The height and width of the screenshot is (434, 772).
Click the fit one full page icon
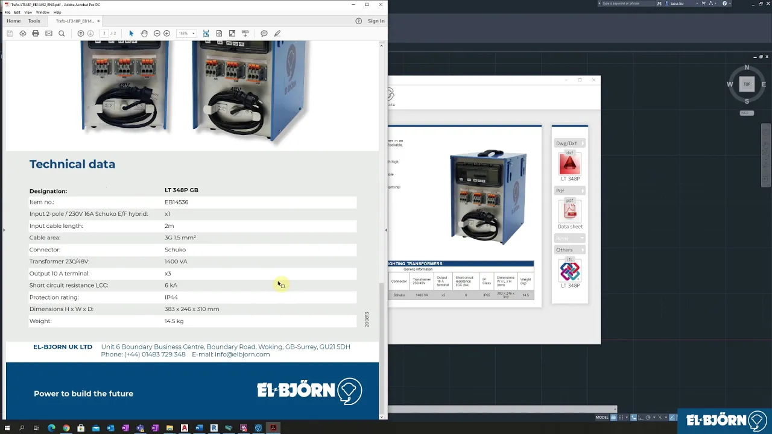[x=219, y=34]
